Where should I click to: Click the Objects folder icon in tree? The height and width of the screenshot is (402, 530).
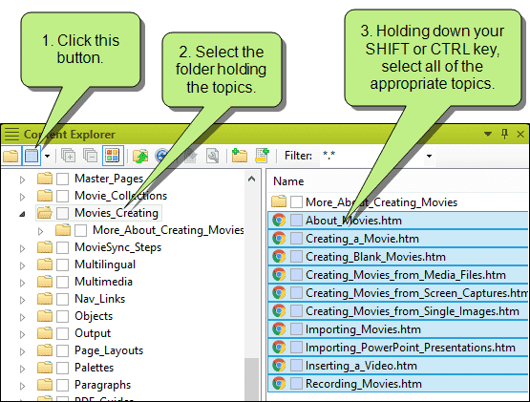[45, 316]
